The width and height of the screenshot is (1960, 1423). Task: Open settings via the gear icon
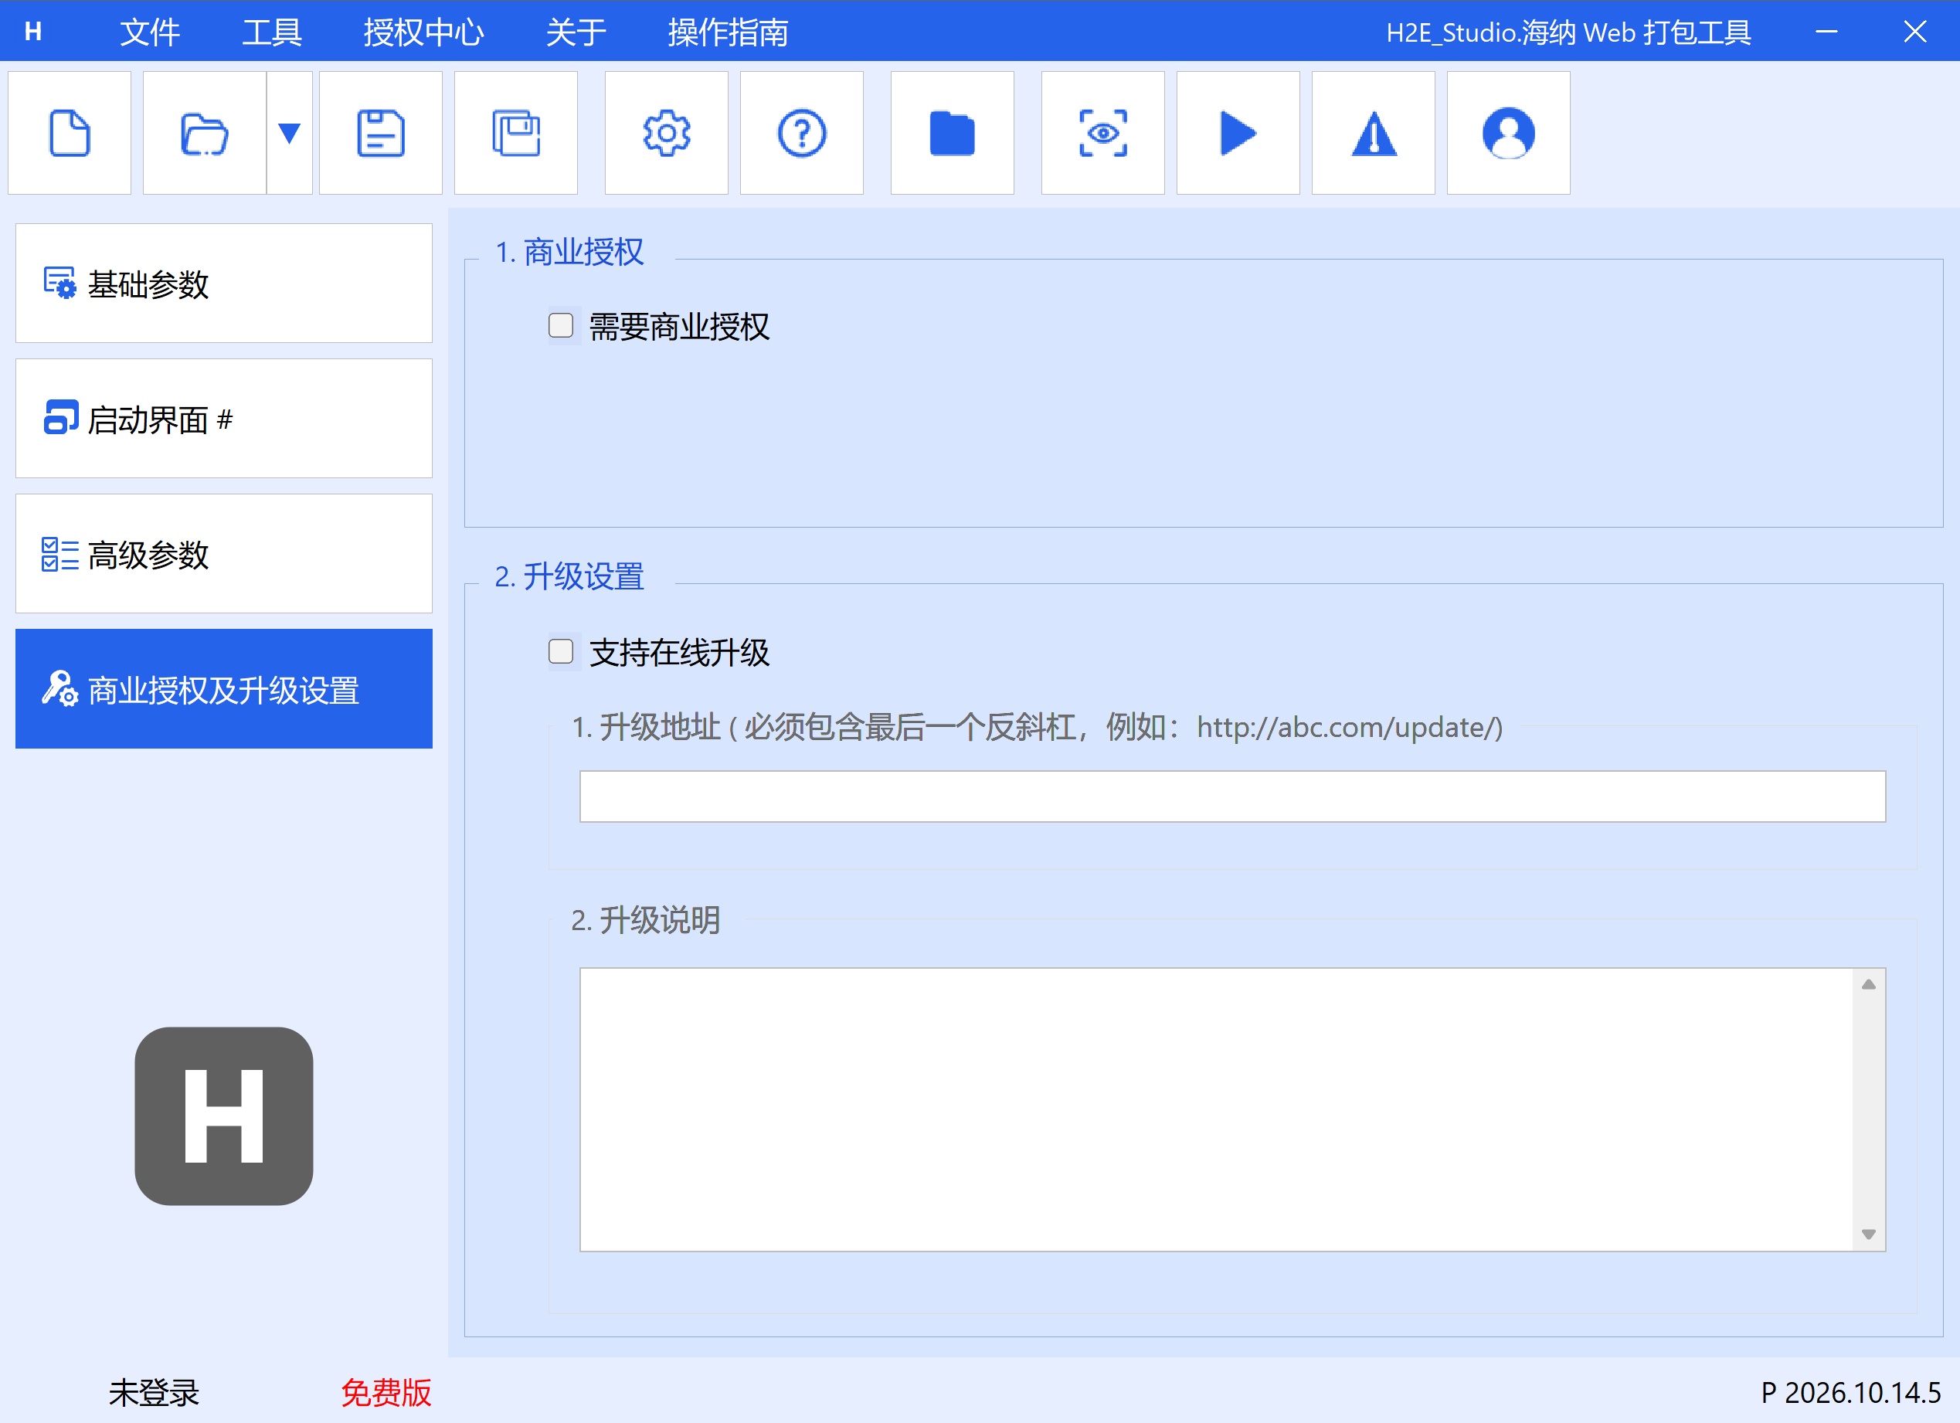(x=666, y=133)
